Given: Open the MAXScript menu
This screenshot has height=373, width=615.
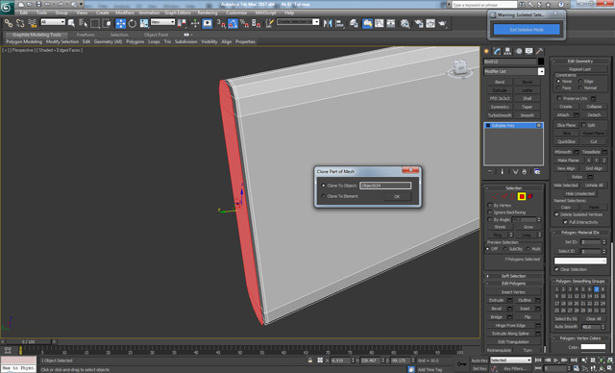Looking at the screenshot, I should point(265,12).
